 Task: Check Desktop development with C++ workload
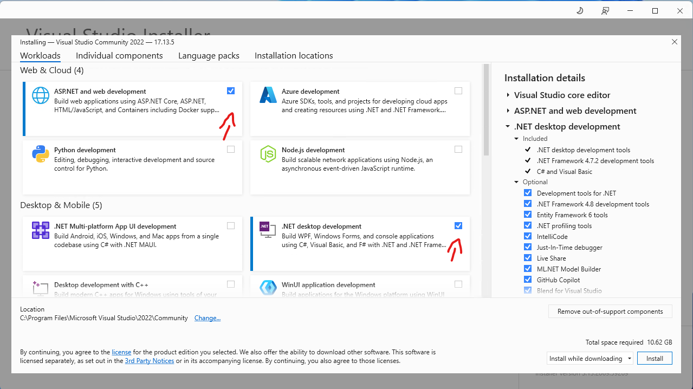(231, 284)
